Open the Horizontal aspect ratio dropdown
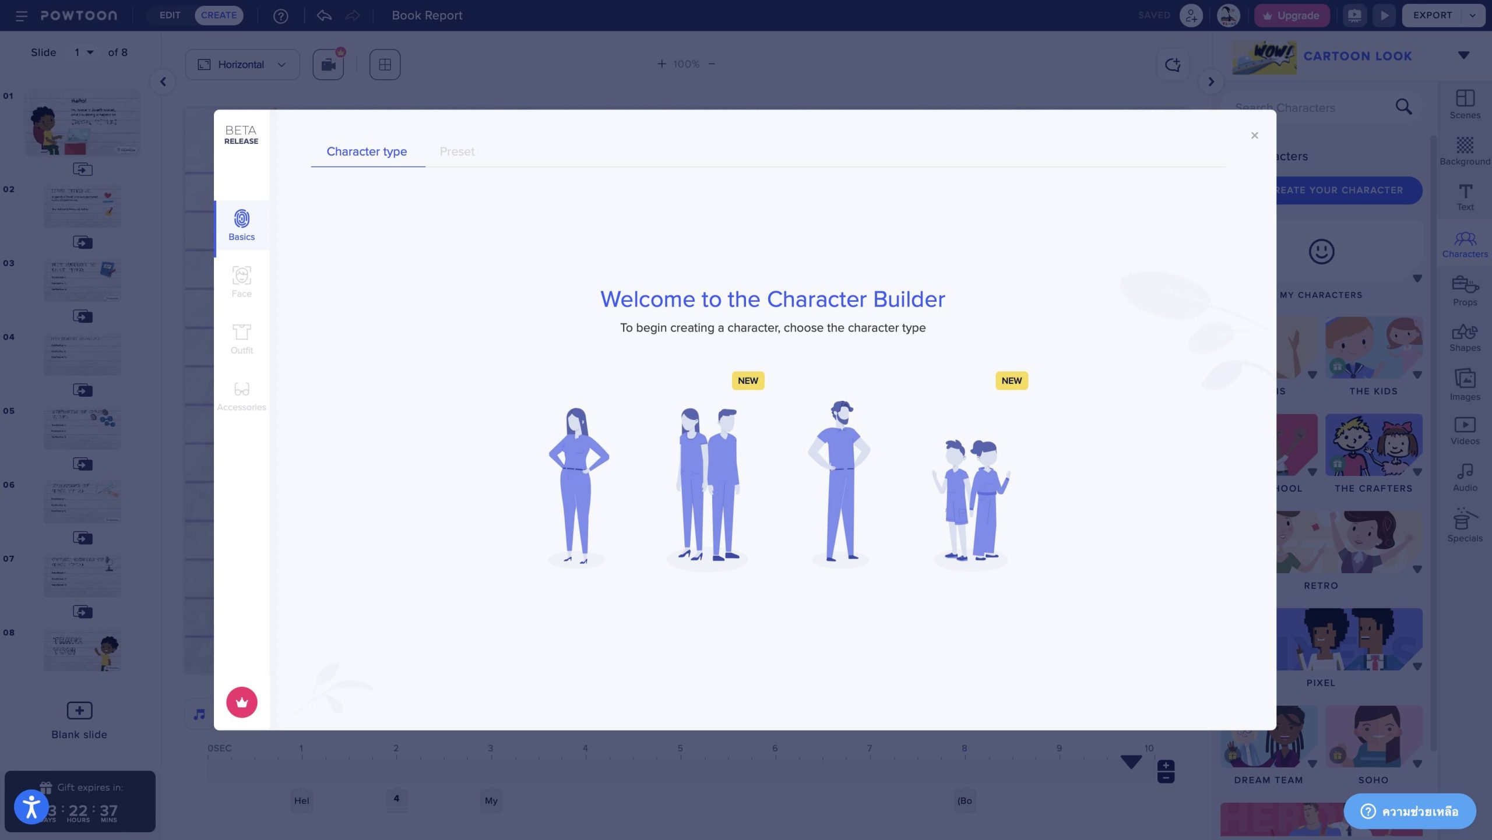Image resolution: width=1492 pixels, height=840 pixels. pyautogui.click(x=242, y=64)
